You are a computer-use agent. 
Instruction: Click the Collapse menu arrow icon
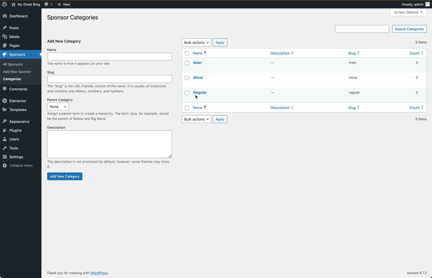5,166
